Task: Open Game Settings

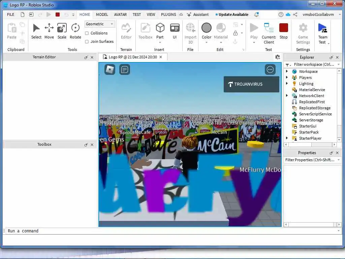Action: coord(303,33)
